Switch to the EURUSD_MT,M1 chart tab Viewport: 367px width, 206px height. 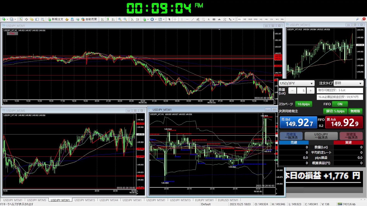[228, 200]
